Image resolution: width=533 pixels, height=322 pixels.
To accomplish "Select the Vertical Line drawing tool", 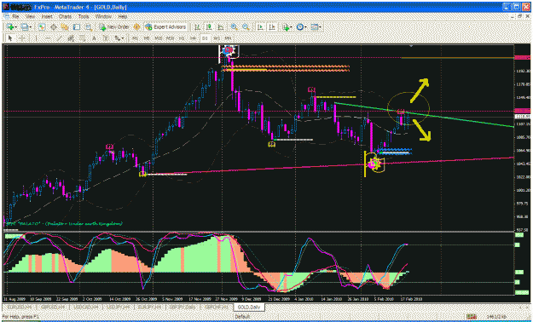I will pyautogui.click(x=36, y=38).
